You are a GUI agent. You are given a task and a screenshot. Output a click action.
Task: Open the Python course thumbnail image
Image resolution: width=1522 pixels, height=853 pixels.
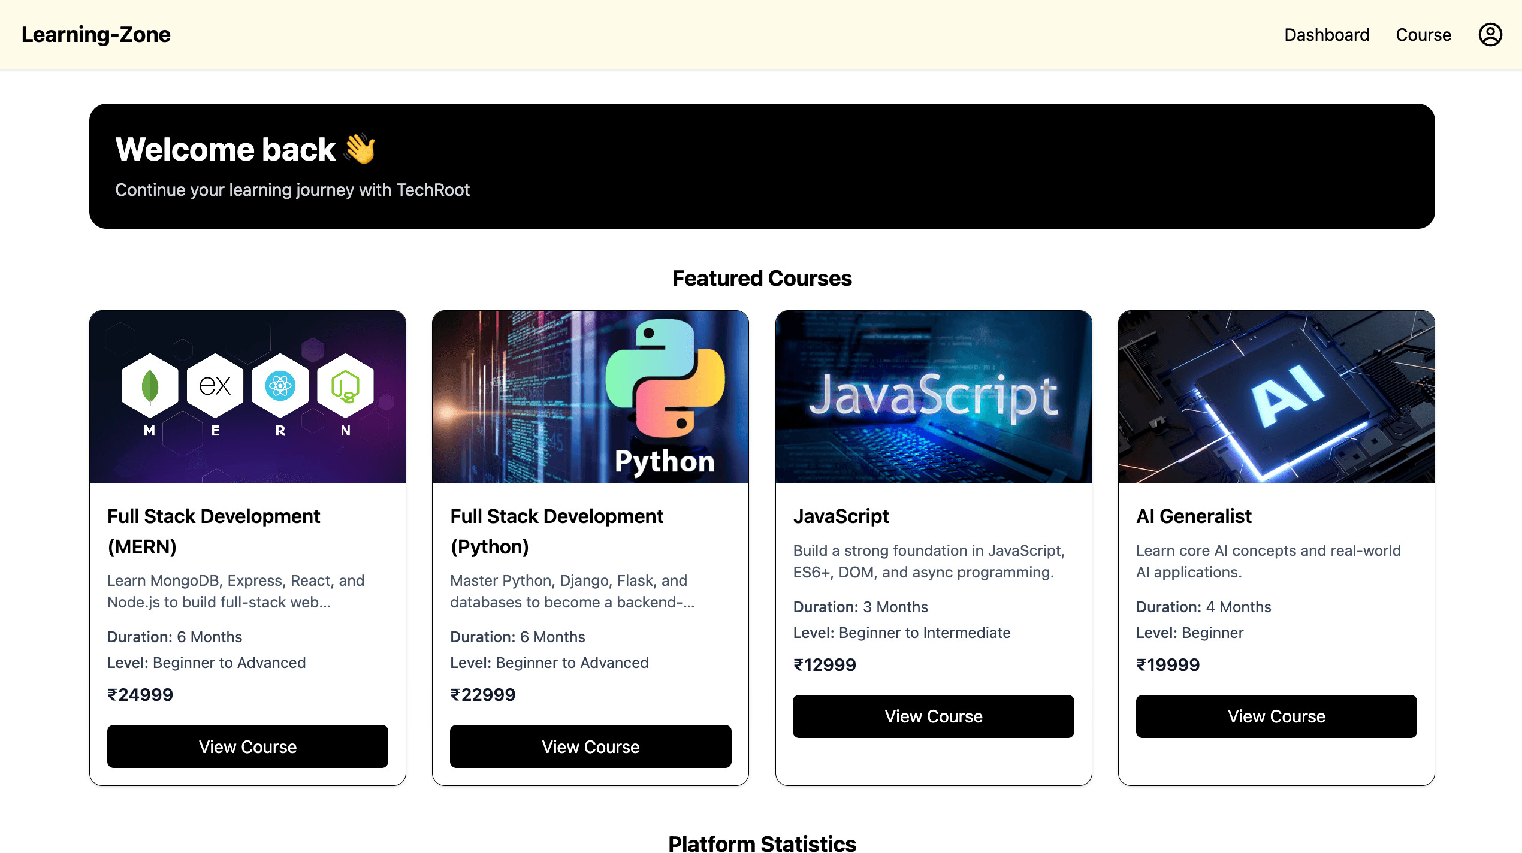(x=590, y=397)
